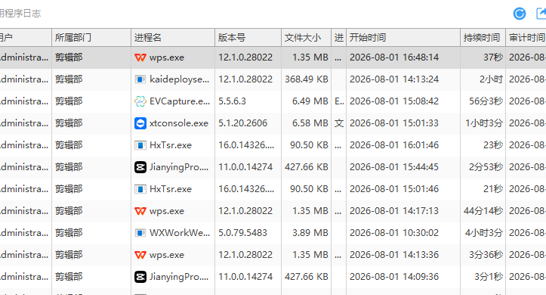Click duration 2小时 in kaideployse row
The width and height of the screenshot is (546, 295).
click(491, 79)
